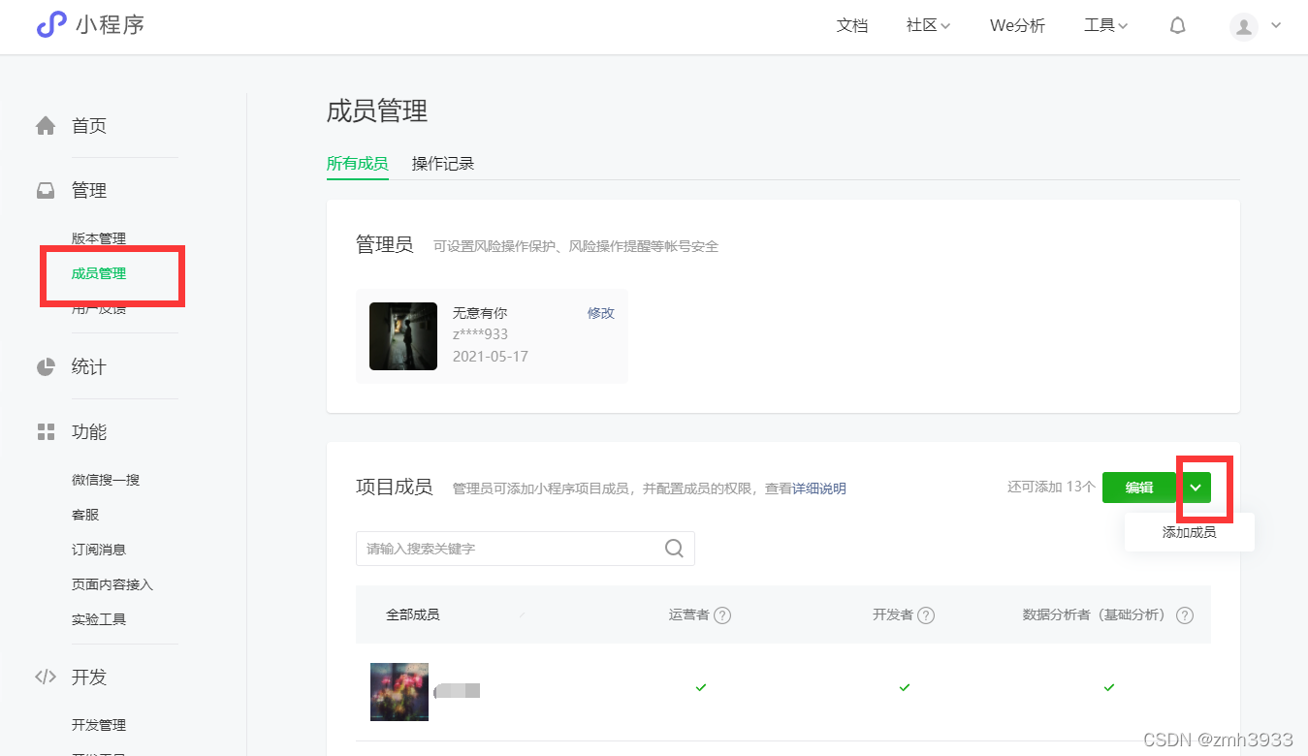Click 修改 on the administrator card
Viewport: 1308px width, 756px height.
tap(601, 313)
